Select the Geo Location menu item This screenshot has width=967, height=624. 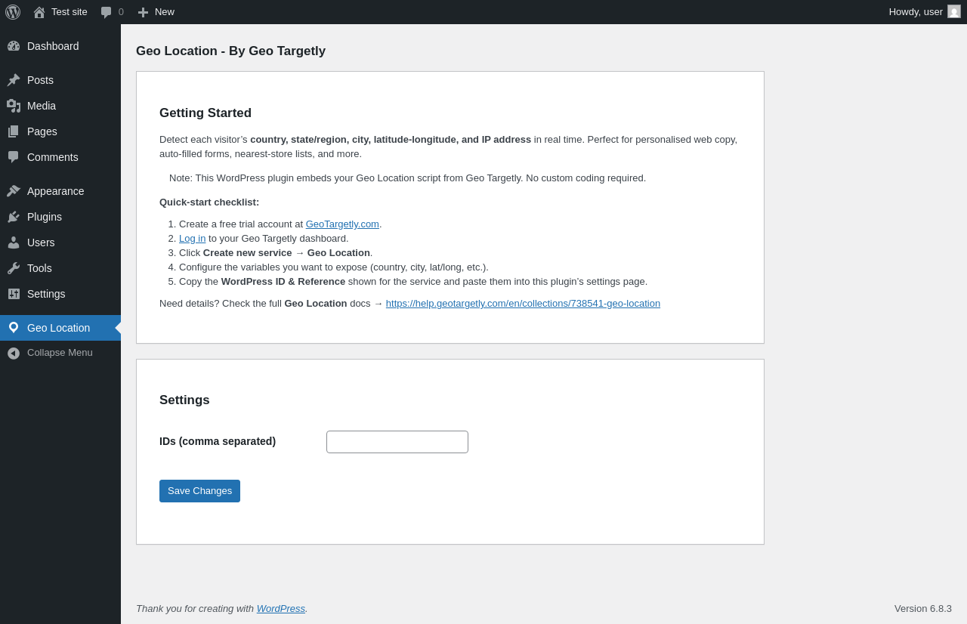coord(60,328)
